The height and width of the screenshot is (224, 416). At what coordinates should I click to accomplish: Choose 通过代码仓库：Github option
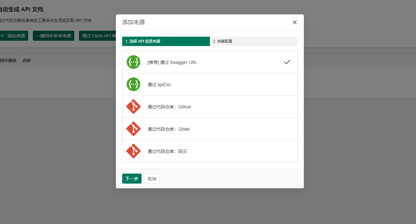click(210, 107)
